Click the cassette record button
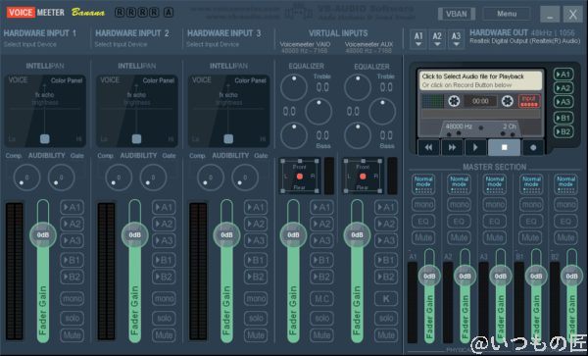 click(x=533, y=147)
